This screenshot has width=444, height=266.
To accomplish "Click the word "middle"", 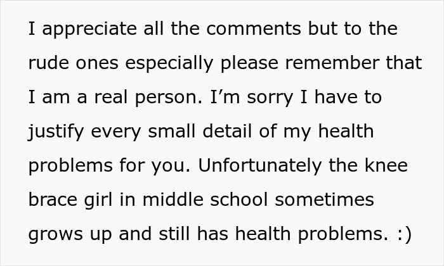I will pyautogui.click(x=173, y=199).
